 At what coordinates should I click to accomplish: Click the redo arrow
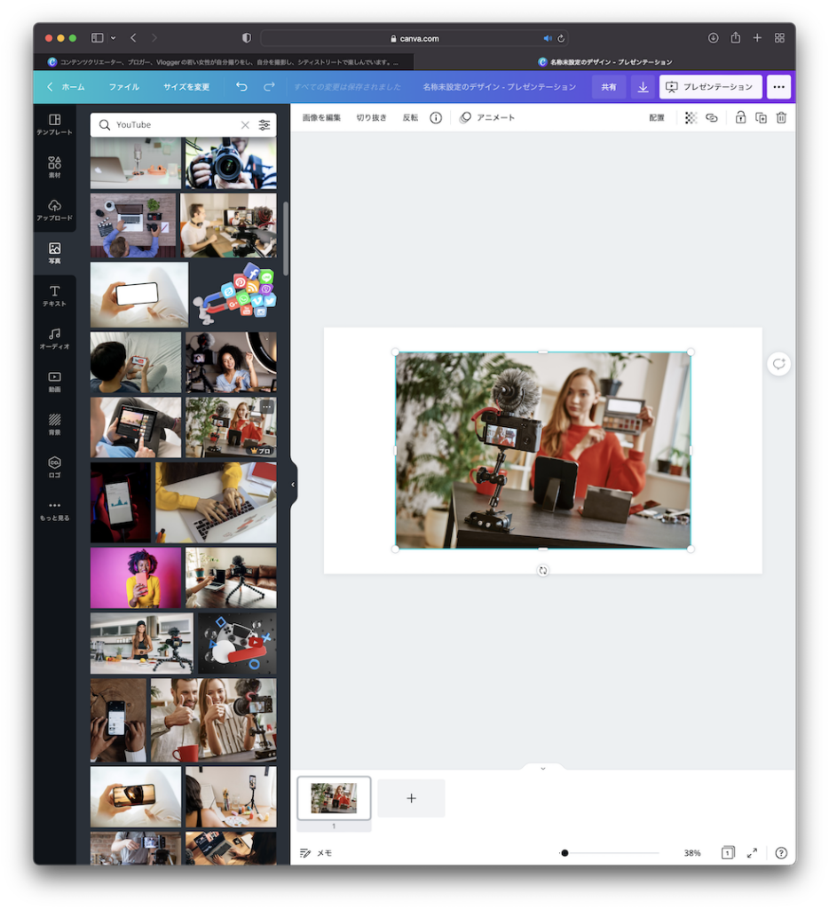click(269, 87)
